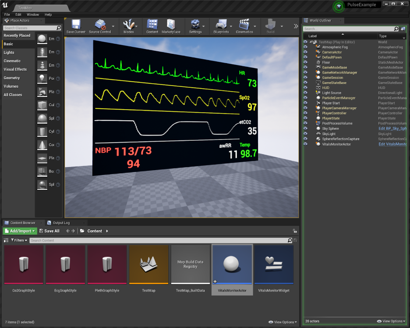Click the World Outliner add folder icon
The height and width of the screenshot is (328, 410).
click(403, 29)
